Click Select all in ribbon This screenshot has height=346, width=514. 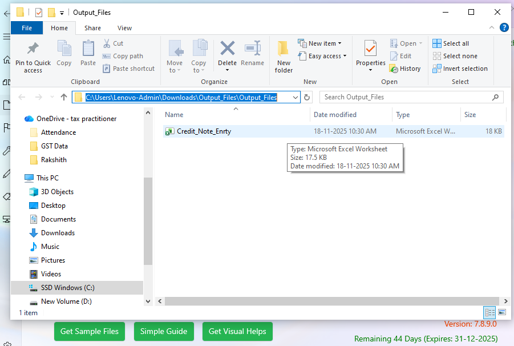coord(451,43)
